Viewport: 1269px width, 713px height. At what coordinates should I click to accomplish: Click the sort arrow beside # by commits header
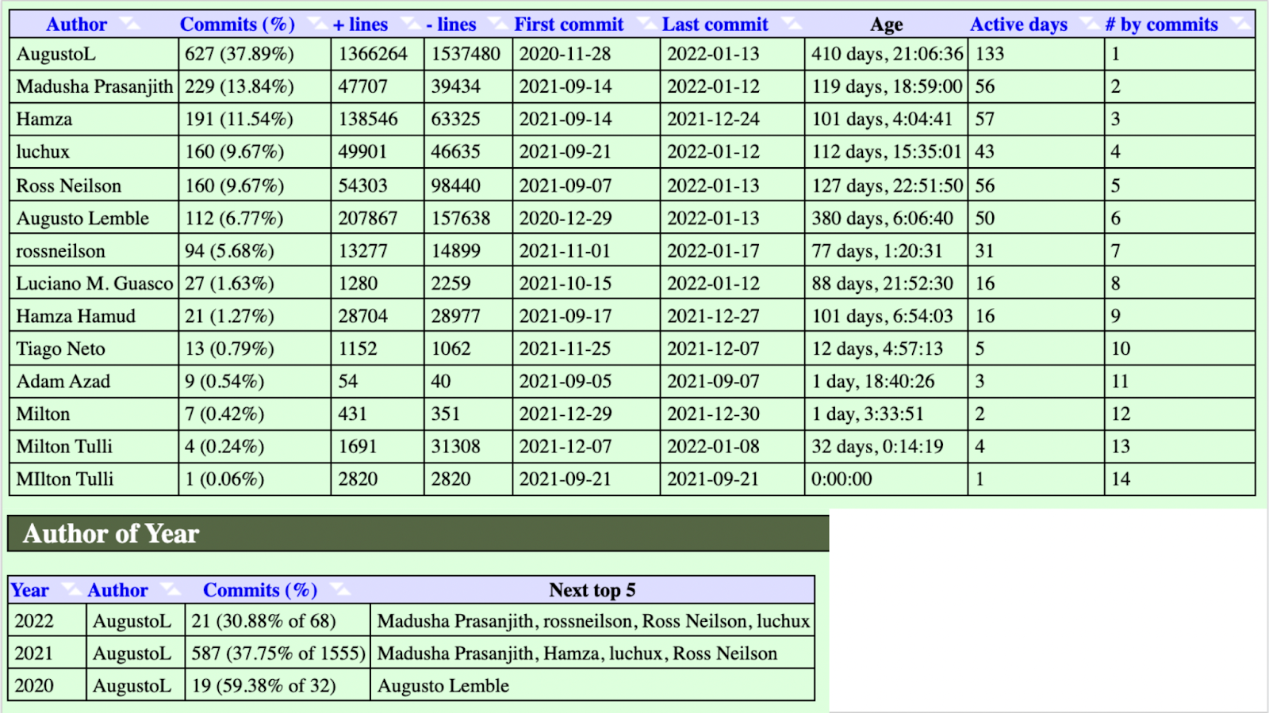click(x=1239, y=25)
